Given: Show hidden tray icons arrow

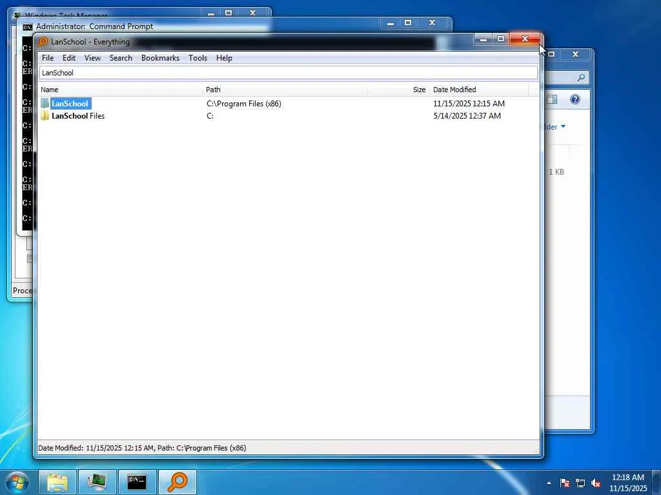Looking at the screenshot, I should click(549, 483).
